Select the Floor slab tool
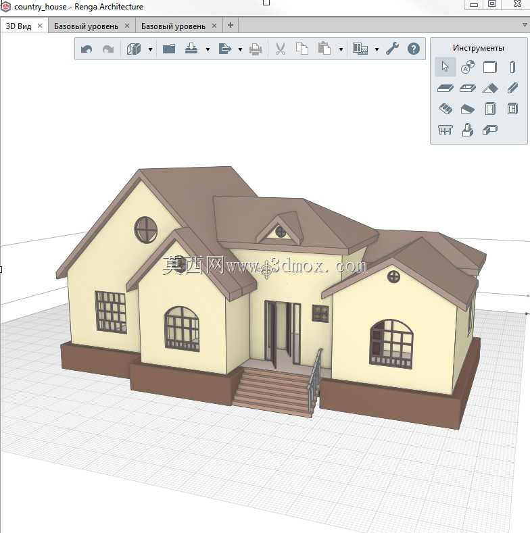 pos(445,88)
